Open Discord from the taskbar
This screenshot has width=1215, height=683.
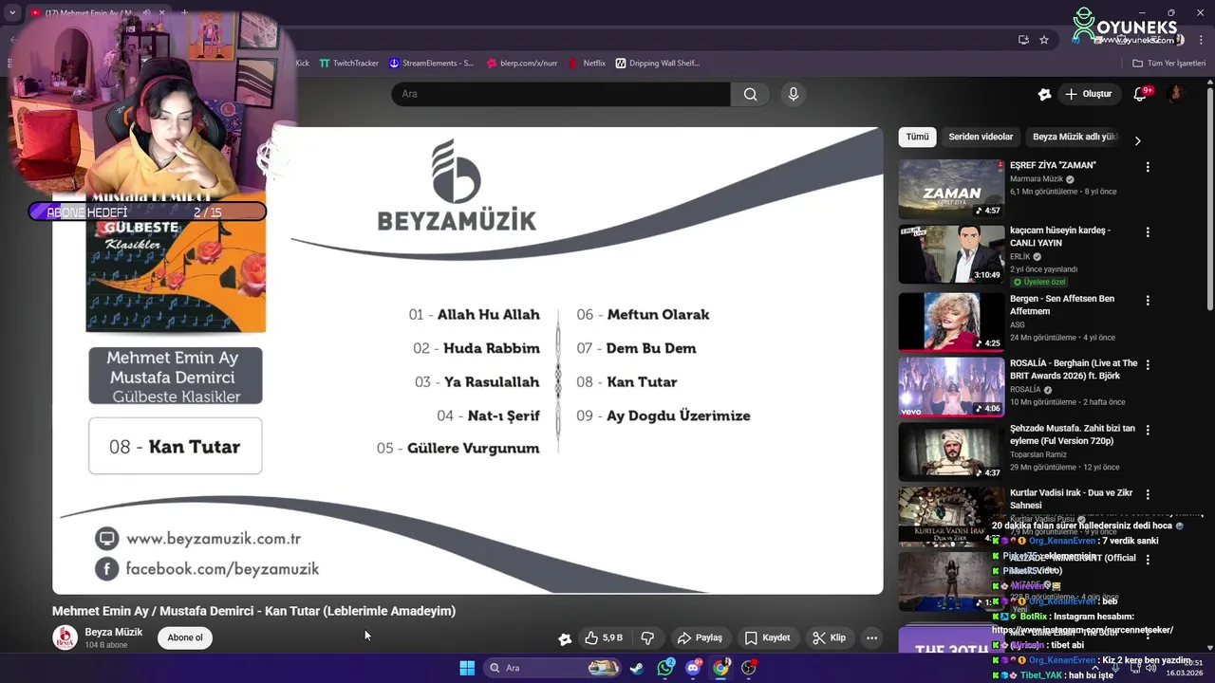click(693, 668)
